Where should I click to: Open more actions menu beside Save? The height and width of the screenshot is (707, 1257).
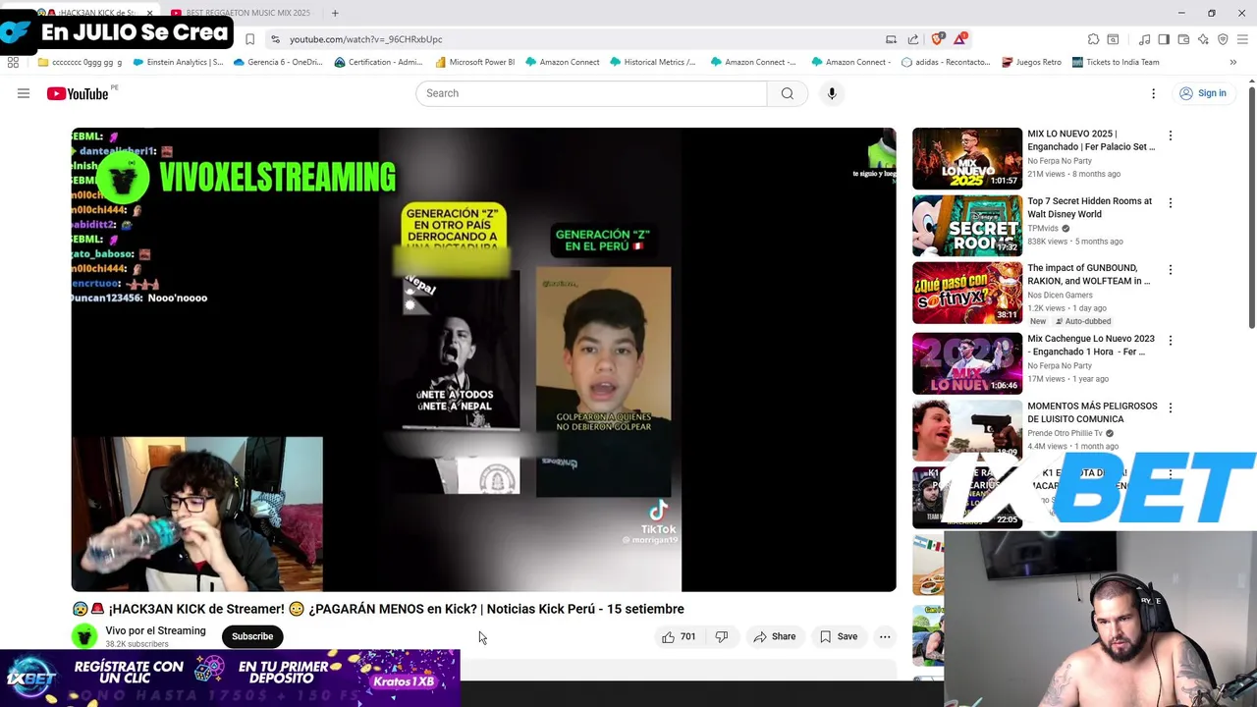point(885,636)
